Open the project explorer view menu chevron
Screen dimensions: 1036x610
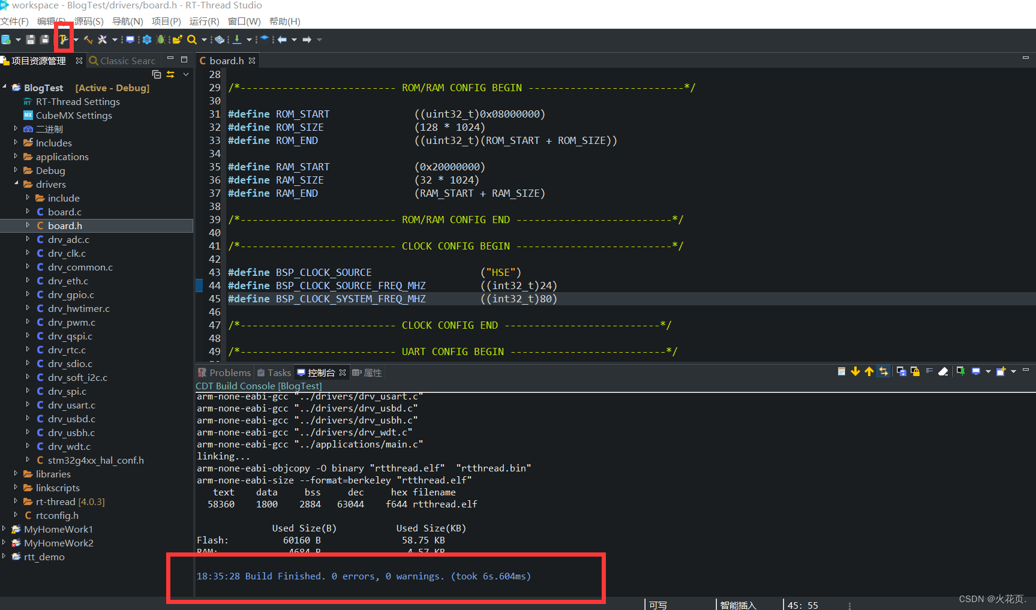pyautogui.click(x=186, y=74)
